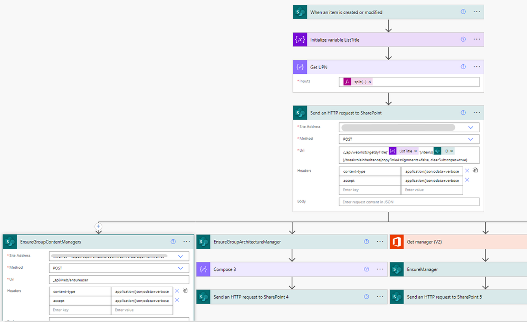Click 'Enter key' field in EnsureGroupContentManagers
527x322 pixels.
[80, 310]
